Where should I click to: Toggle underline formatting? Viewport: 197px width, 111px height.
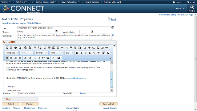point(86,53)
